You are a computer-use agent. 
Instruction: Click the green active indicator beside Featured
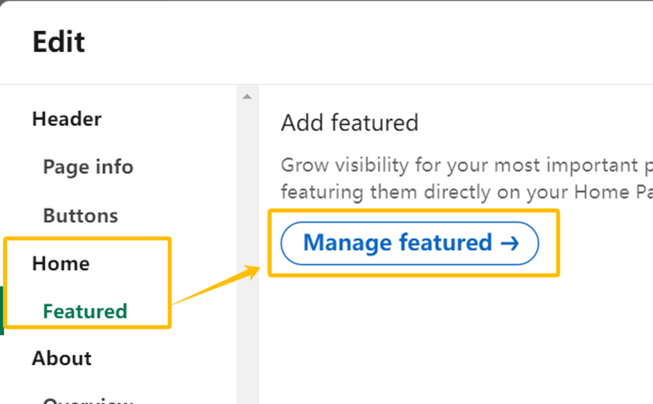point(1,310)
